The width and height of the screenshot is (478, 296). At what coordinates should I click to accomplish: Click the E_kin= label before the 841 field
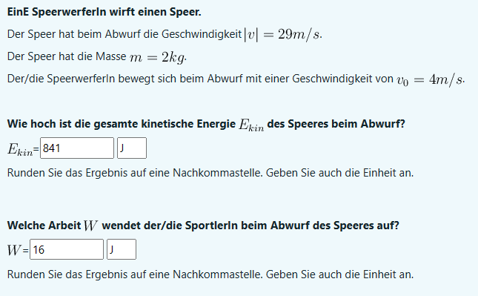tap(23, 149)
